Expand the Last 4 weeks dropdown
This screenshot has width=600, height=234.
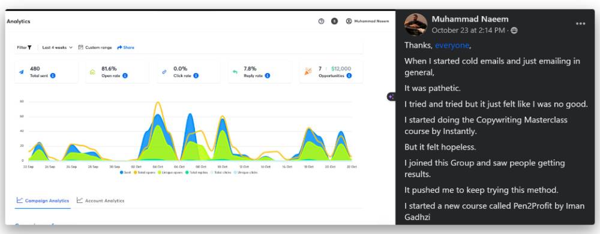(x=57, y=48)
